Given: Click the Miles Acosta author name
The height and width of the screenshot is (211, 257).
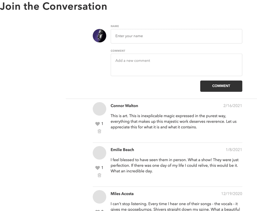Looking at the screenshot, I should [x=122, y=194].
